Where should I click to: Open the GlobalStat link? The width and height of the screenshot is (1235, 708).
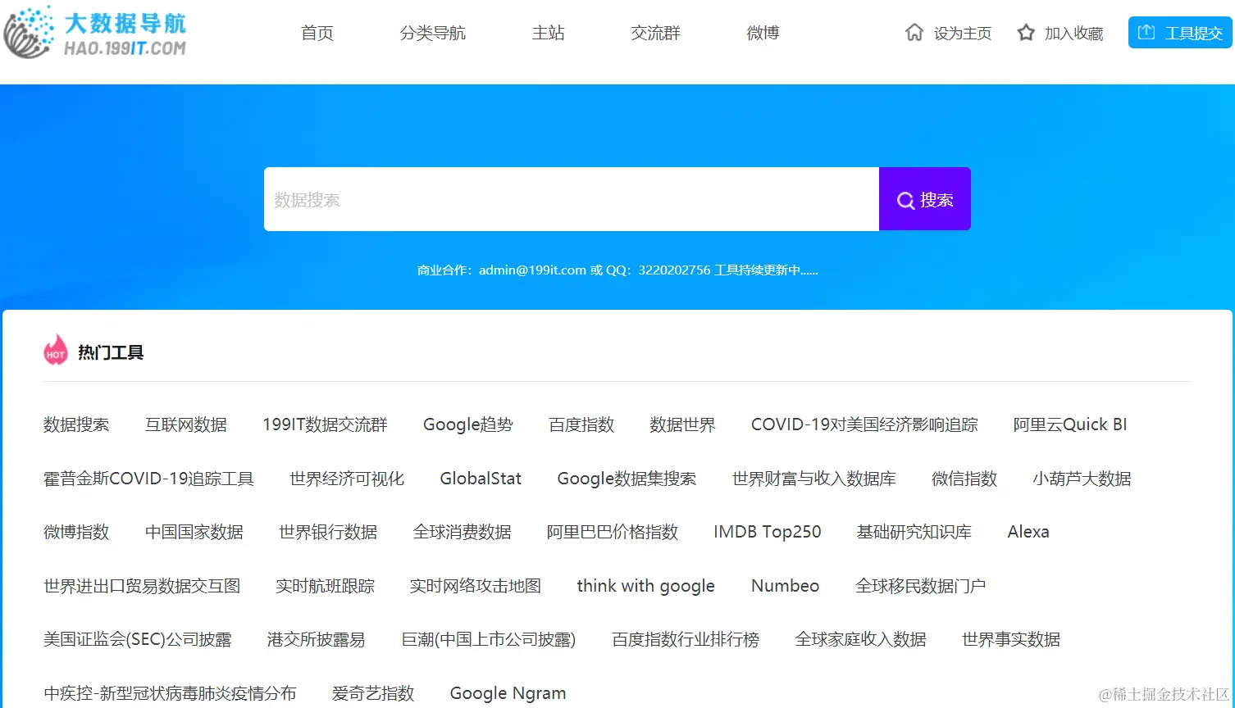click(481, 479)
